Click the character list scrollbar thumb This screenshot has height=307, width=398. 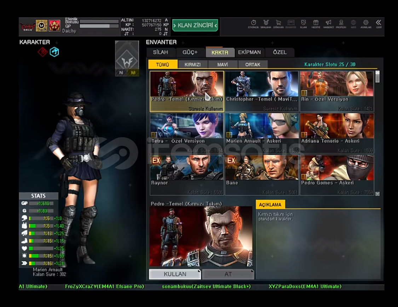[377, 79]
